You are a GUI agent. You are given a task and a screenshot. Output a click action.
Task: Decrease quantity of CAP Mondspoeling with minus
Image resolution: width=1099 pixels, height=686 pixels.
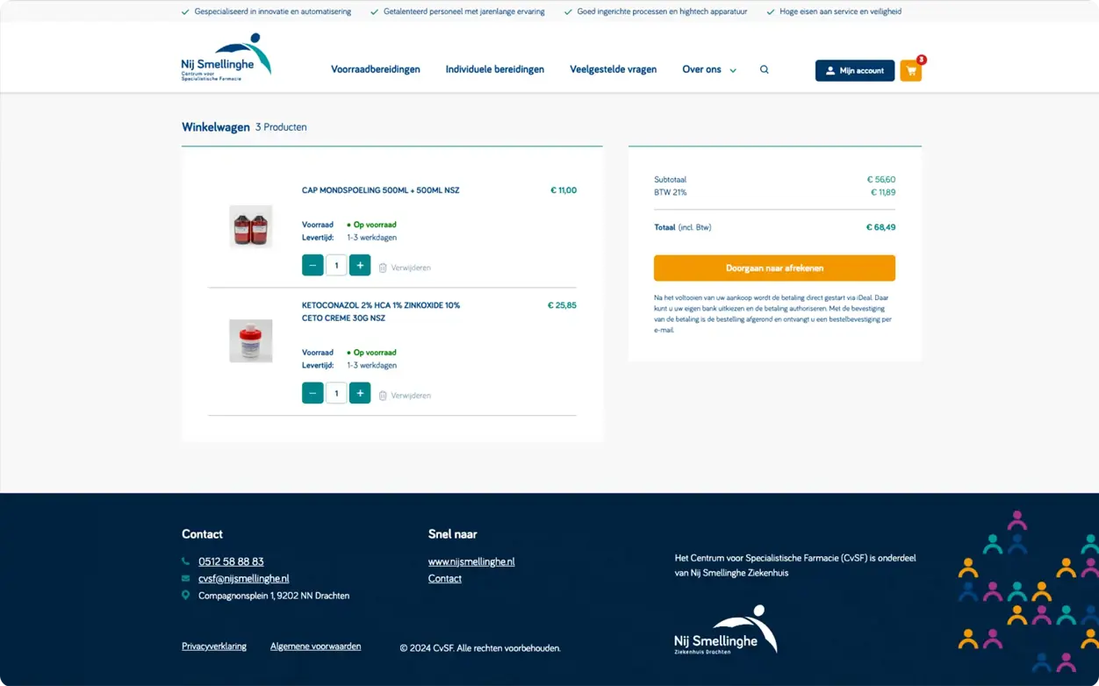tap(312, 265)
